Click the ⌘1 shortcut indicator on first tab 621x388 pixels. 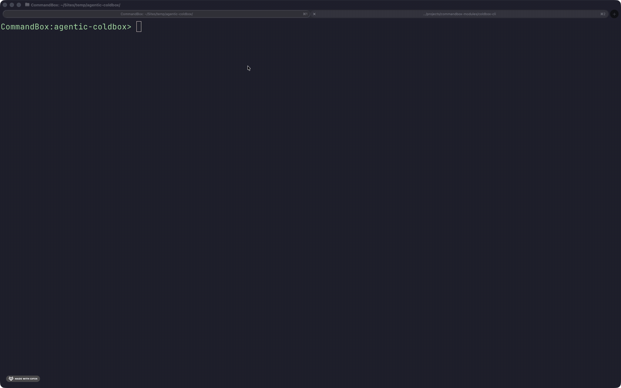305,14
